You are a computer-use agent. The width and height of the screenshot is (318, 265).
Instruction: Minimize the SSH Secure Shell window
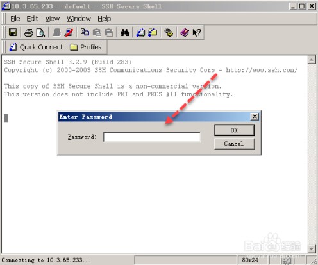293,6
